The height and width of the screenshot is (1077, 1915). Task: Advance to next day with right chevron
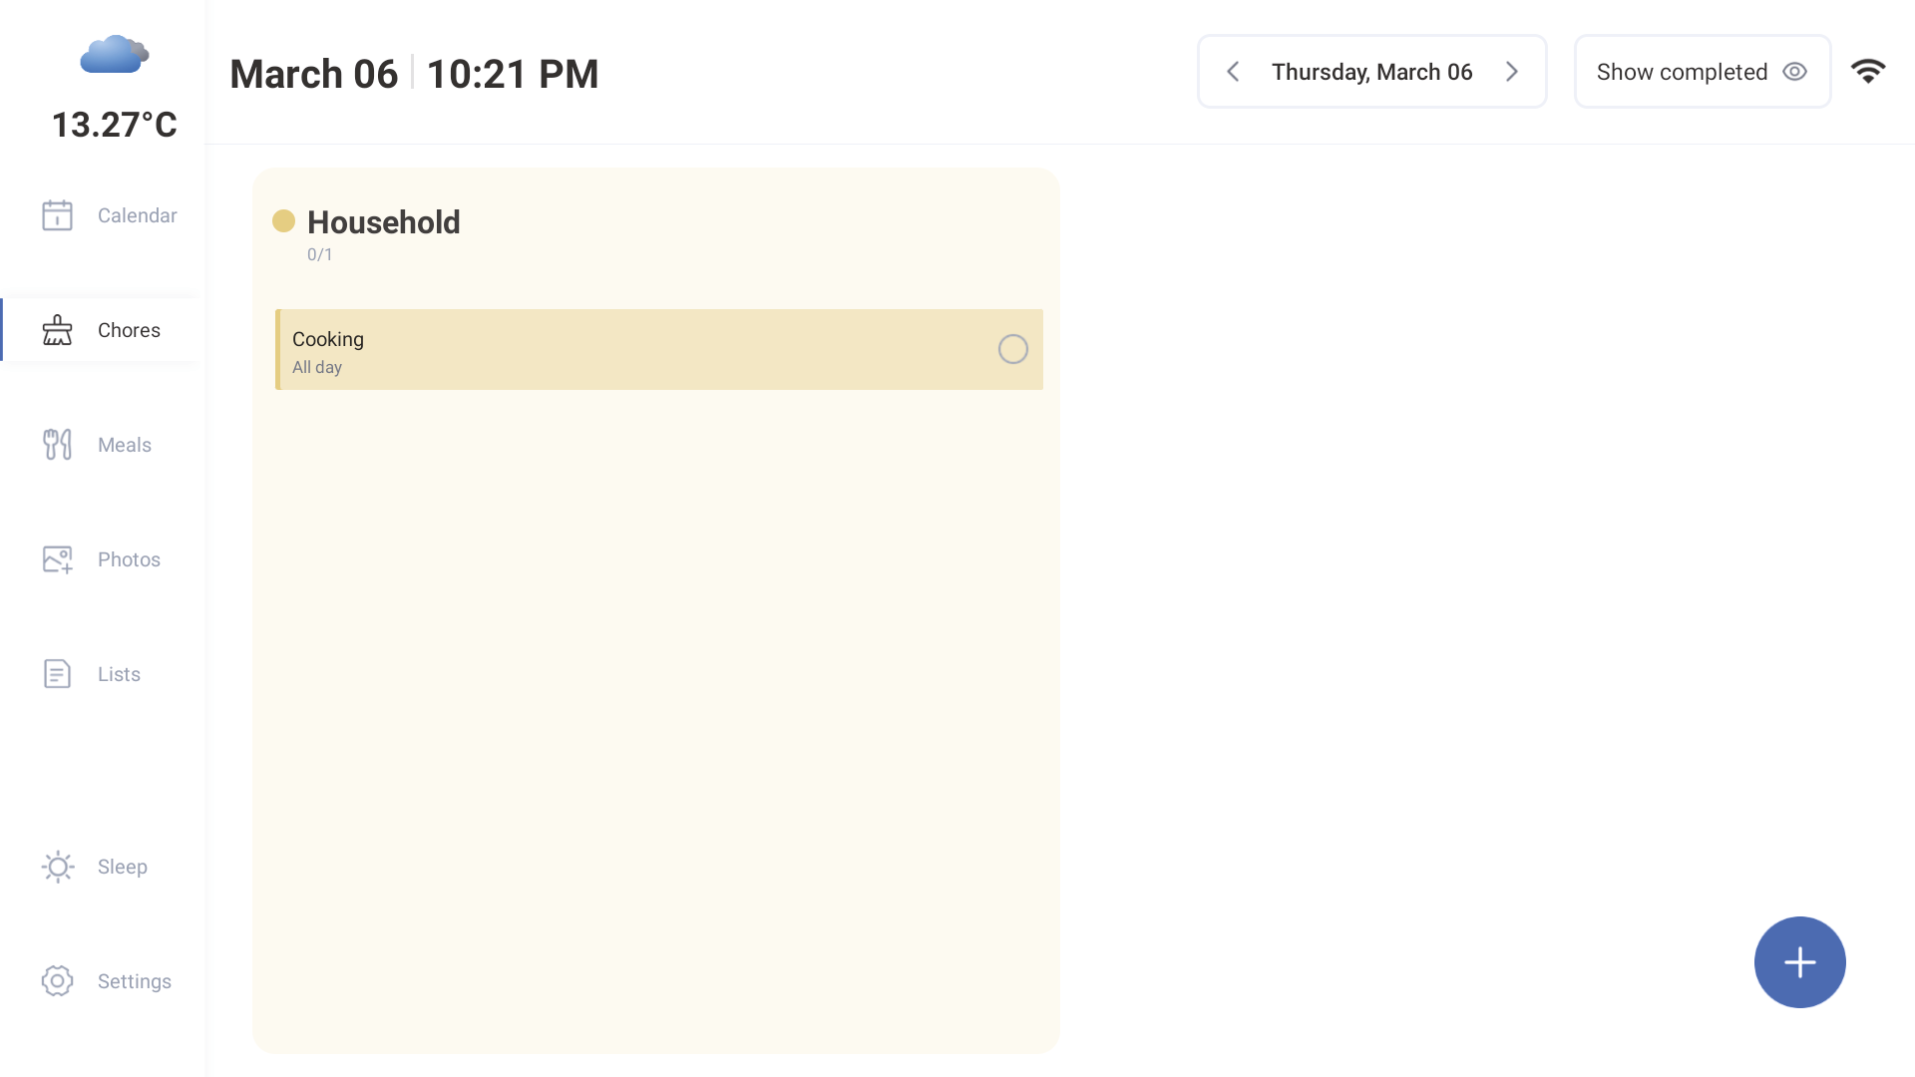point(1511,72)
